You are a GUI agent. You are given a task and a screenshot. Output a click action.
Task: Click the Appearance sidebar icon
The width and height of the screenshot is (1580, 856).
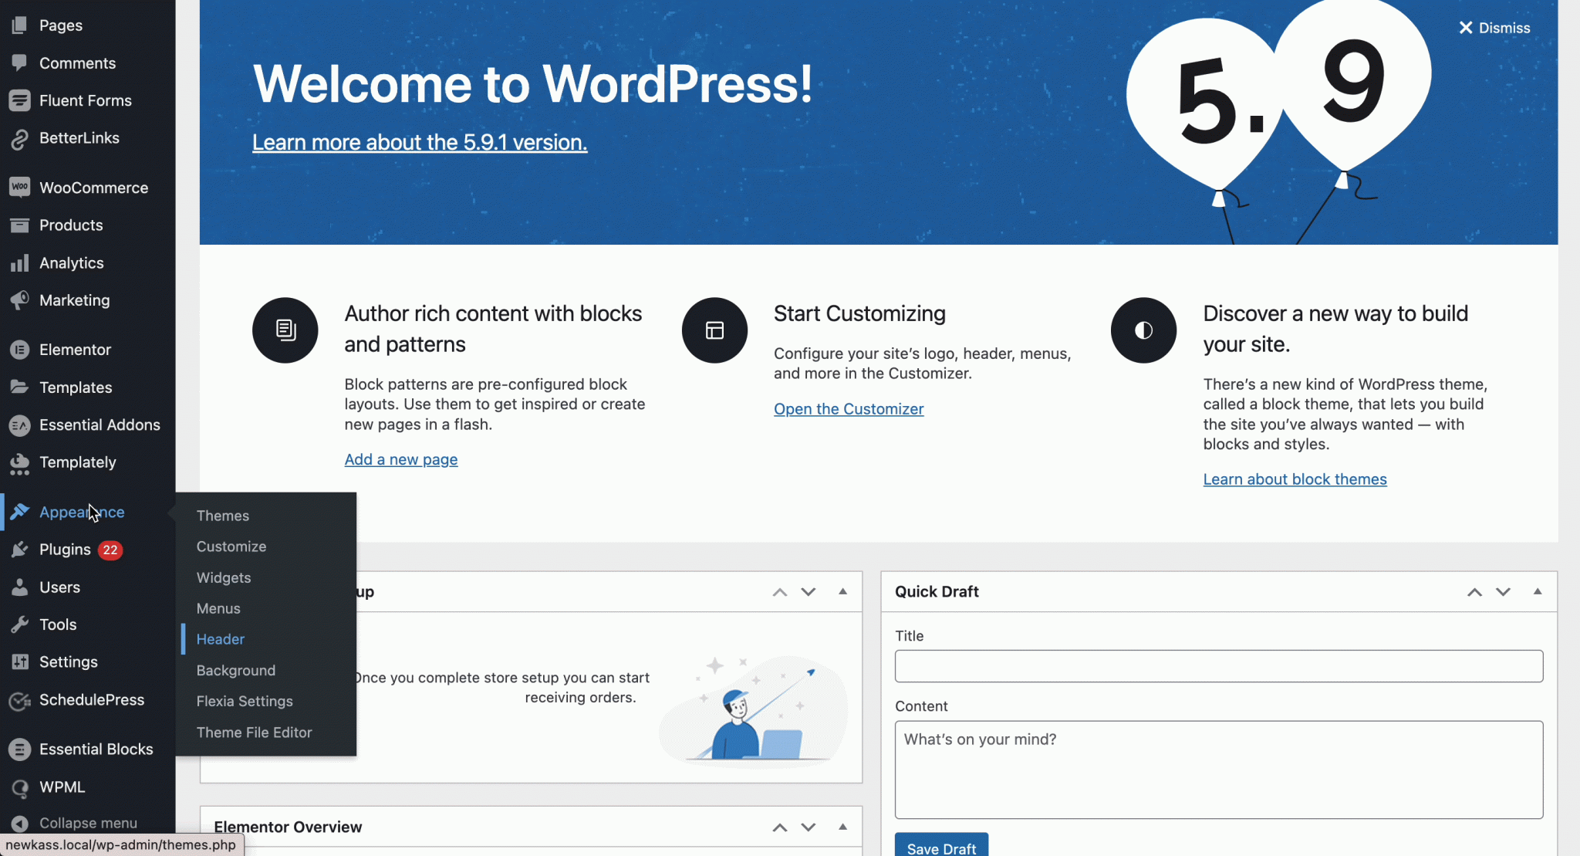click(x=19, y=511)
